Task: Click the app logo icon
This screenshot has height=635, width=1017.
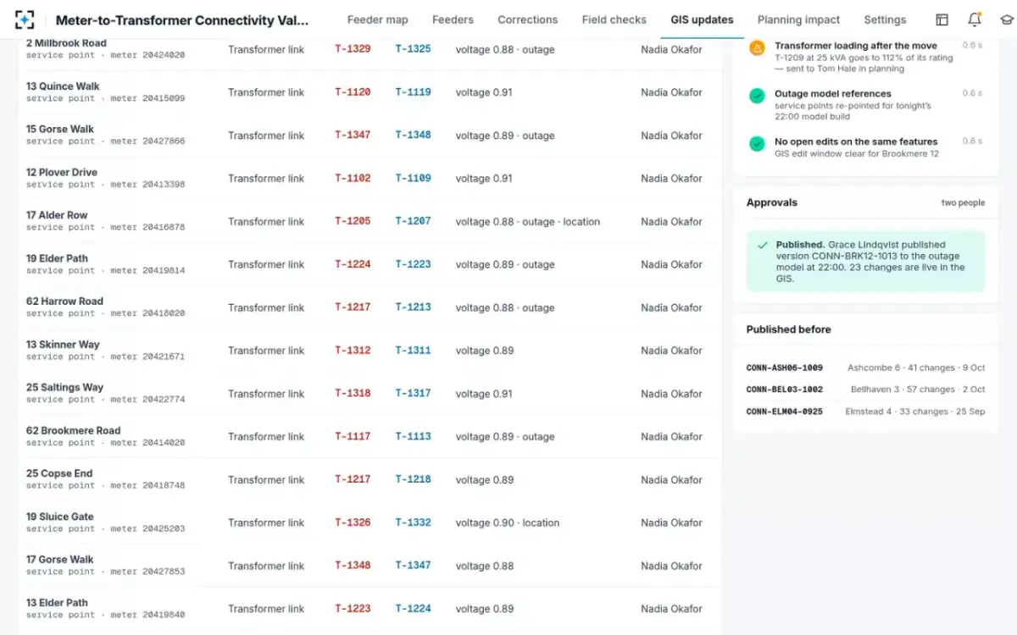Action: coord(25,19)
